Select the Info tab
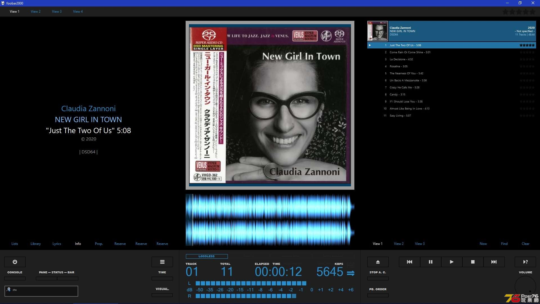 (x=78, y=244)
